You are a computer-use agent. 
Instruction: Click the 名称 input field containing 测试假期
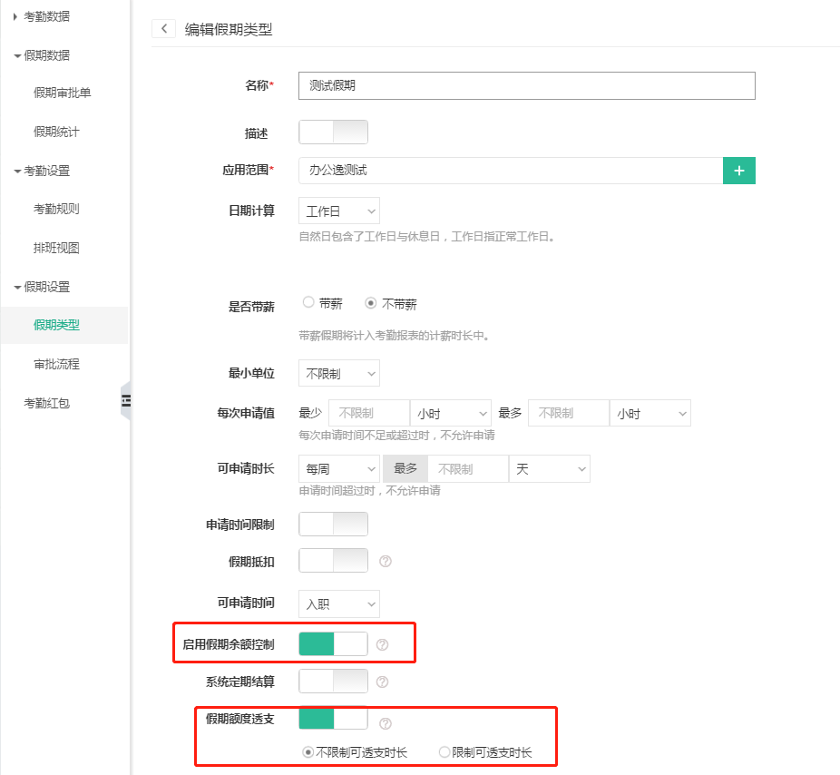pos(527,85)
